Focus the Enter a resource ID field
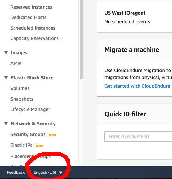 (x=138, y=137)
